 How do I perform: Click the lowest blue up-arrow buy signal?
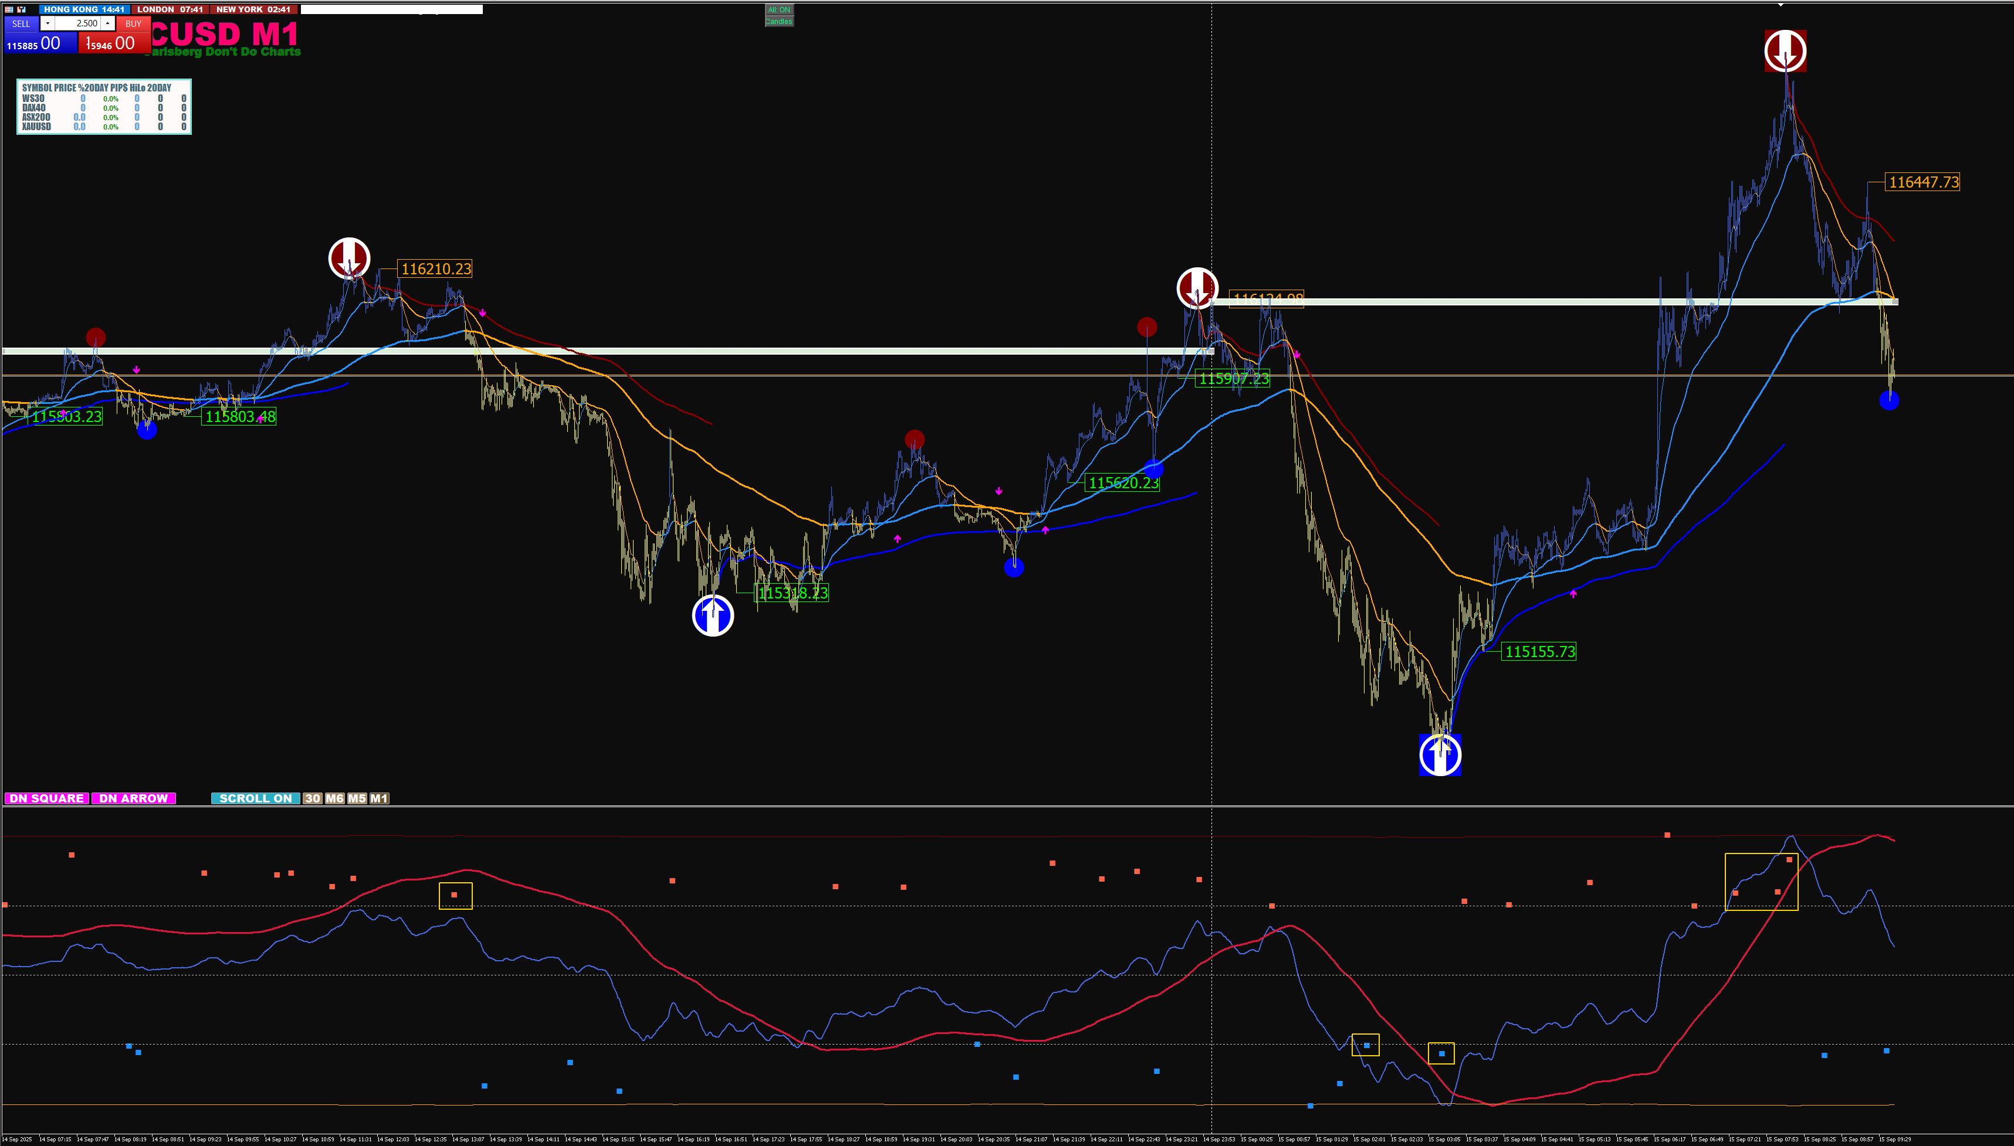click(1440, 754)
